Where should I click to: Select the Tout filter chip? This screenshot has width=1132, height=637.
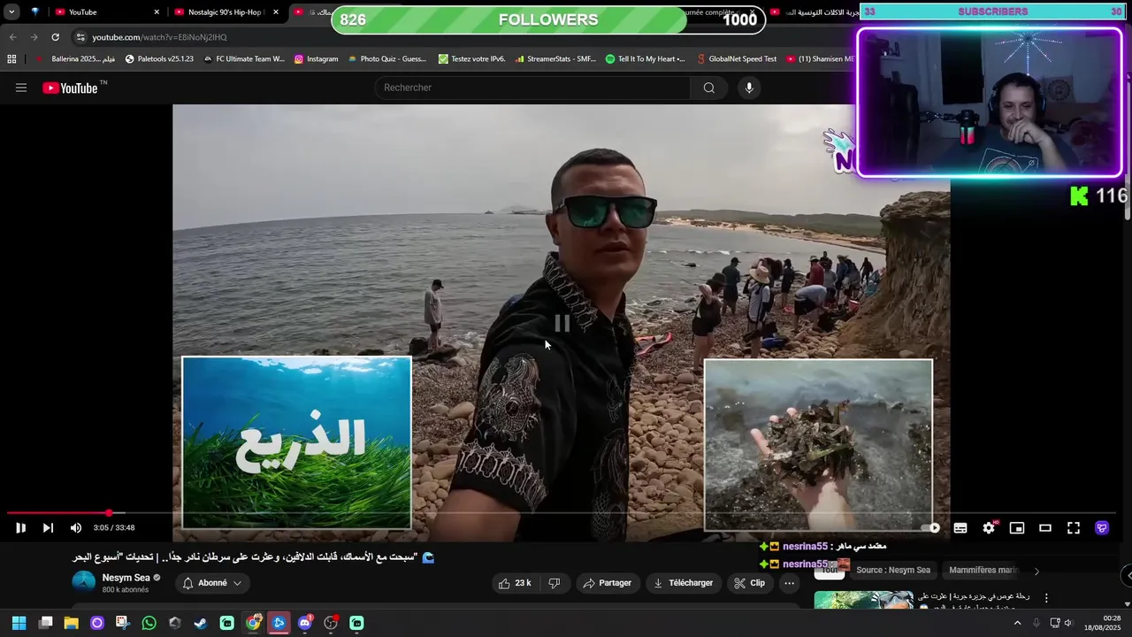[x=829, y=571]
